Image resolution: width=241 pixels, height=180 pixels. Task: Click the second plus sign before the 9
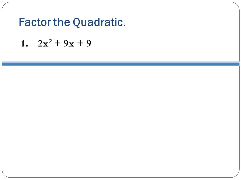click(80, 43)
